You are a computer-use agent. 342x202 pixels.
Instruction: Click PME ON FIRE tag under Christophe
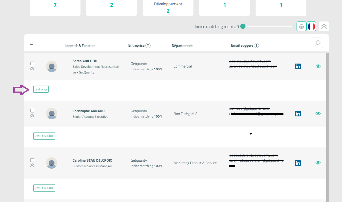44,136
